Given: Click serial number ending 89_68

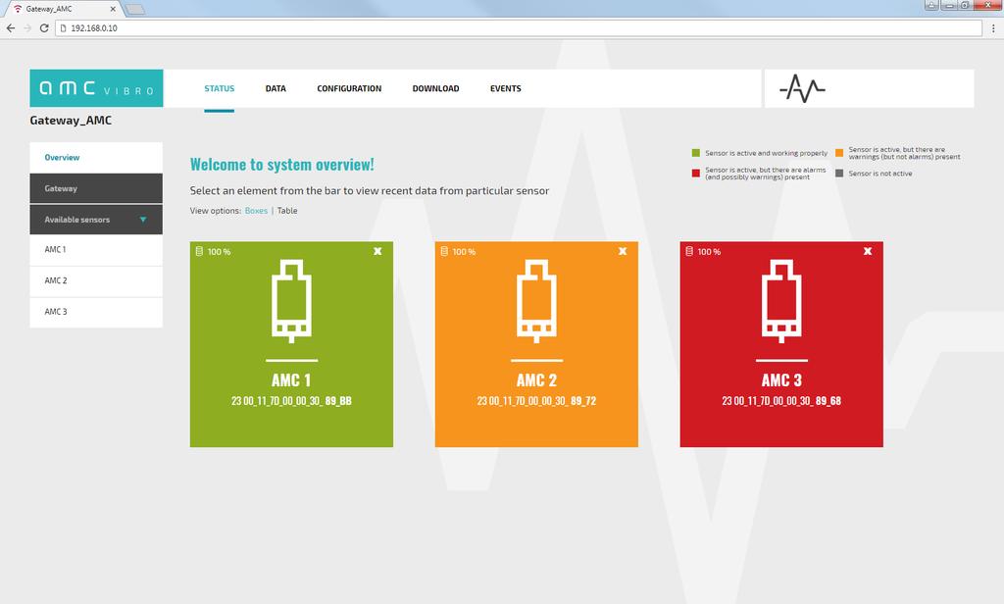Looking at the screenshot, I should [781, 401].
